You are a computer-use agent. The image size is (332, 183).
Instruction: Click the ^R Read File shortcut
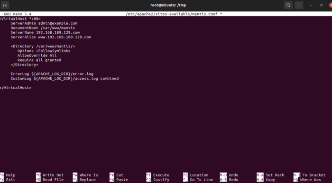click(x=50, y=180)
